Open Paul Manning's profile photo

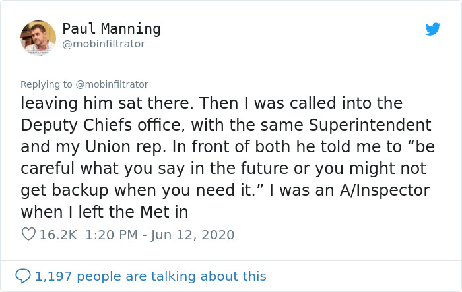[38, 38]
